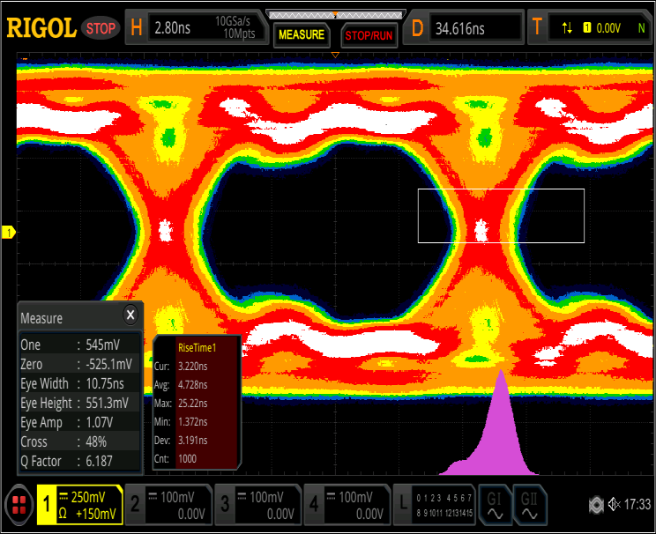Toggle channel 4 display

click(346, 505)
